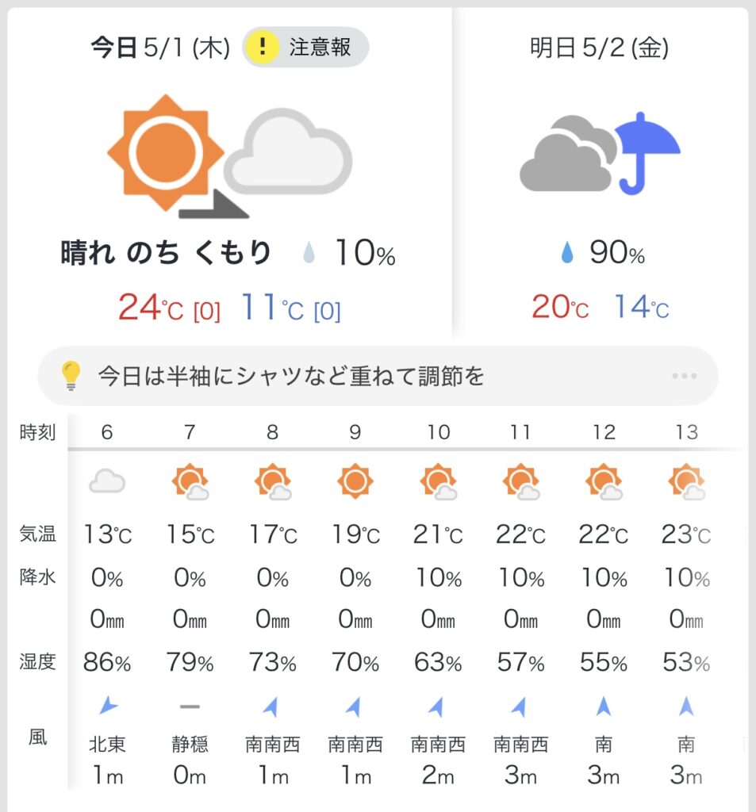Open the 今日 5/1 (木) forecast header
756x812 pixels.
click(160, 48)
